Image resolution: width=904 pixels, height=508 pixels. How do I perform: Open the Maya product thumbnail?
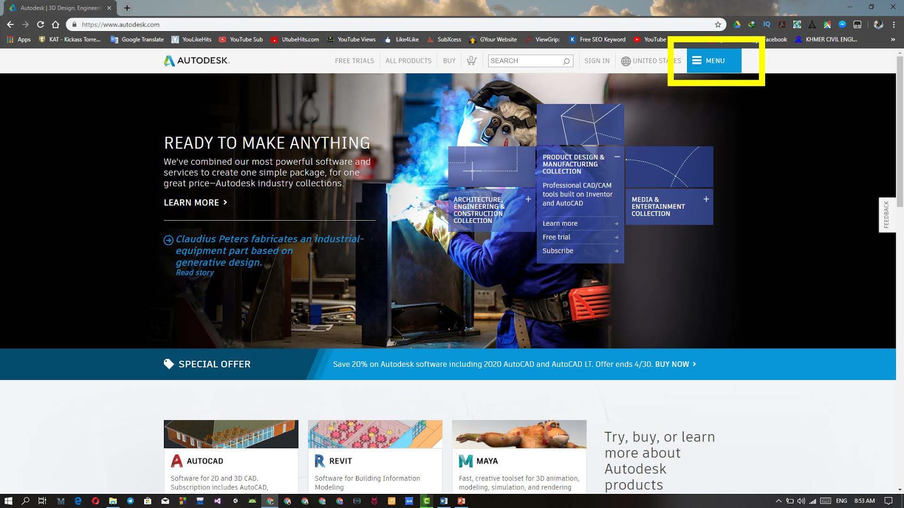(519, 434)
